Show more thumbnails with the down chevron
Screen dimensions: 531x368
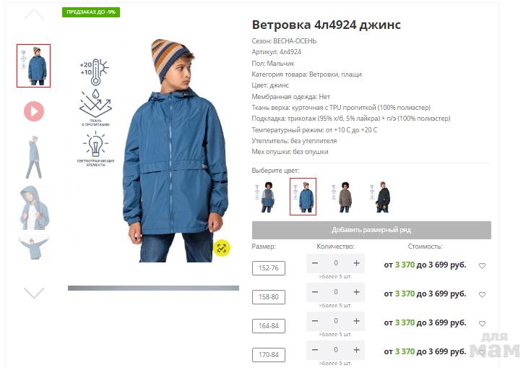[x=34, y=293]
